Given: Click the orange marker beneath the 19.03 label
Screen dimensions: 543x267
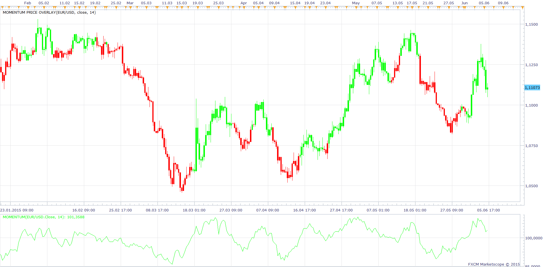Looking at the screenshot, I should (x=198, y=7).
